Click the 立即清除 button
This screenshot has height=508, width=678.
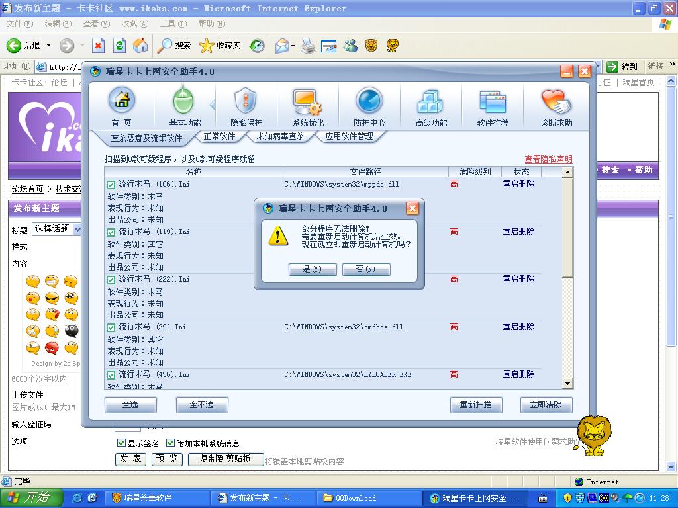(x=546, y=405)
